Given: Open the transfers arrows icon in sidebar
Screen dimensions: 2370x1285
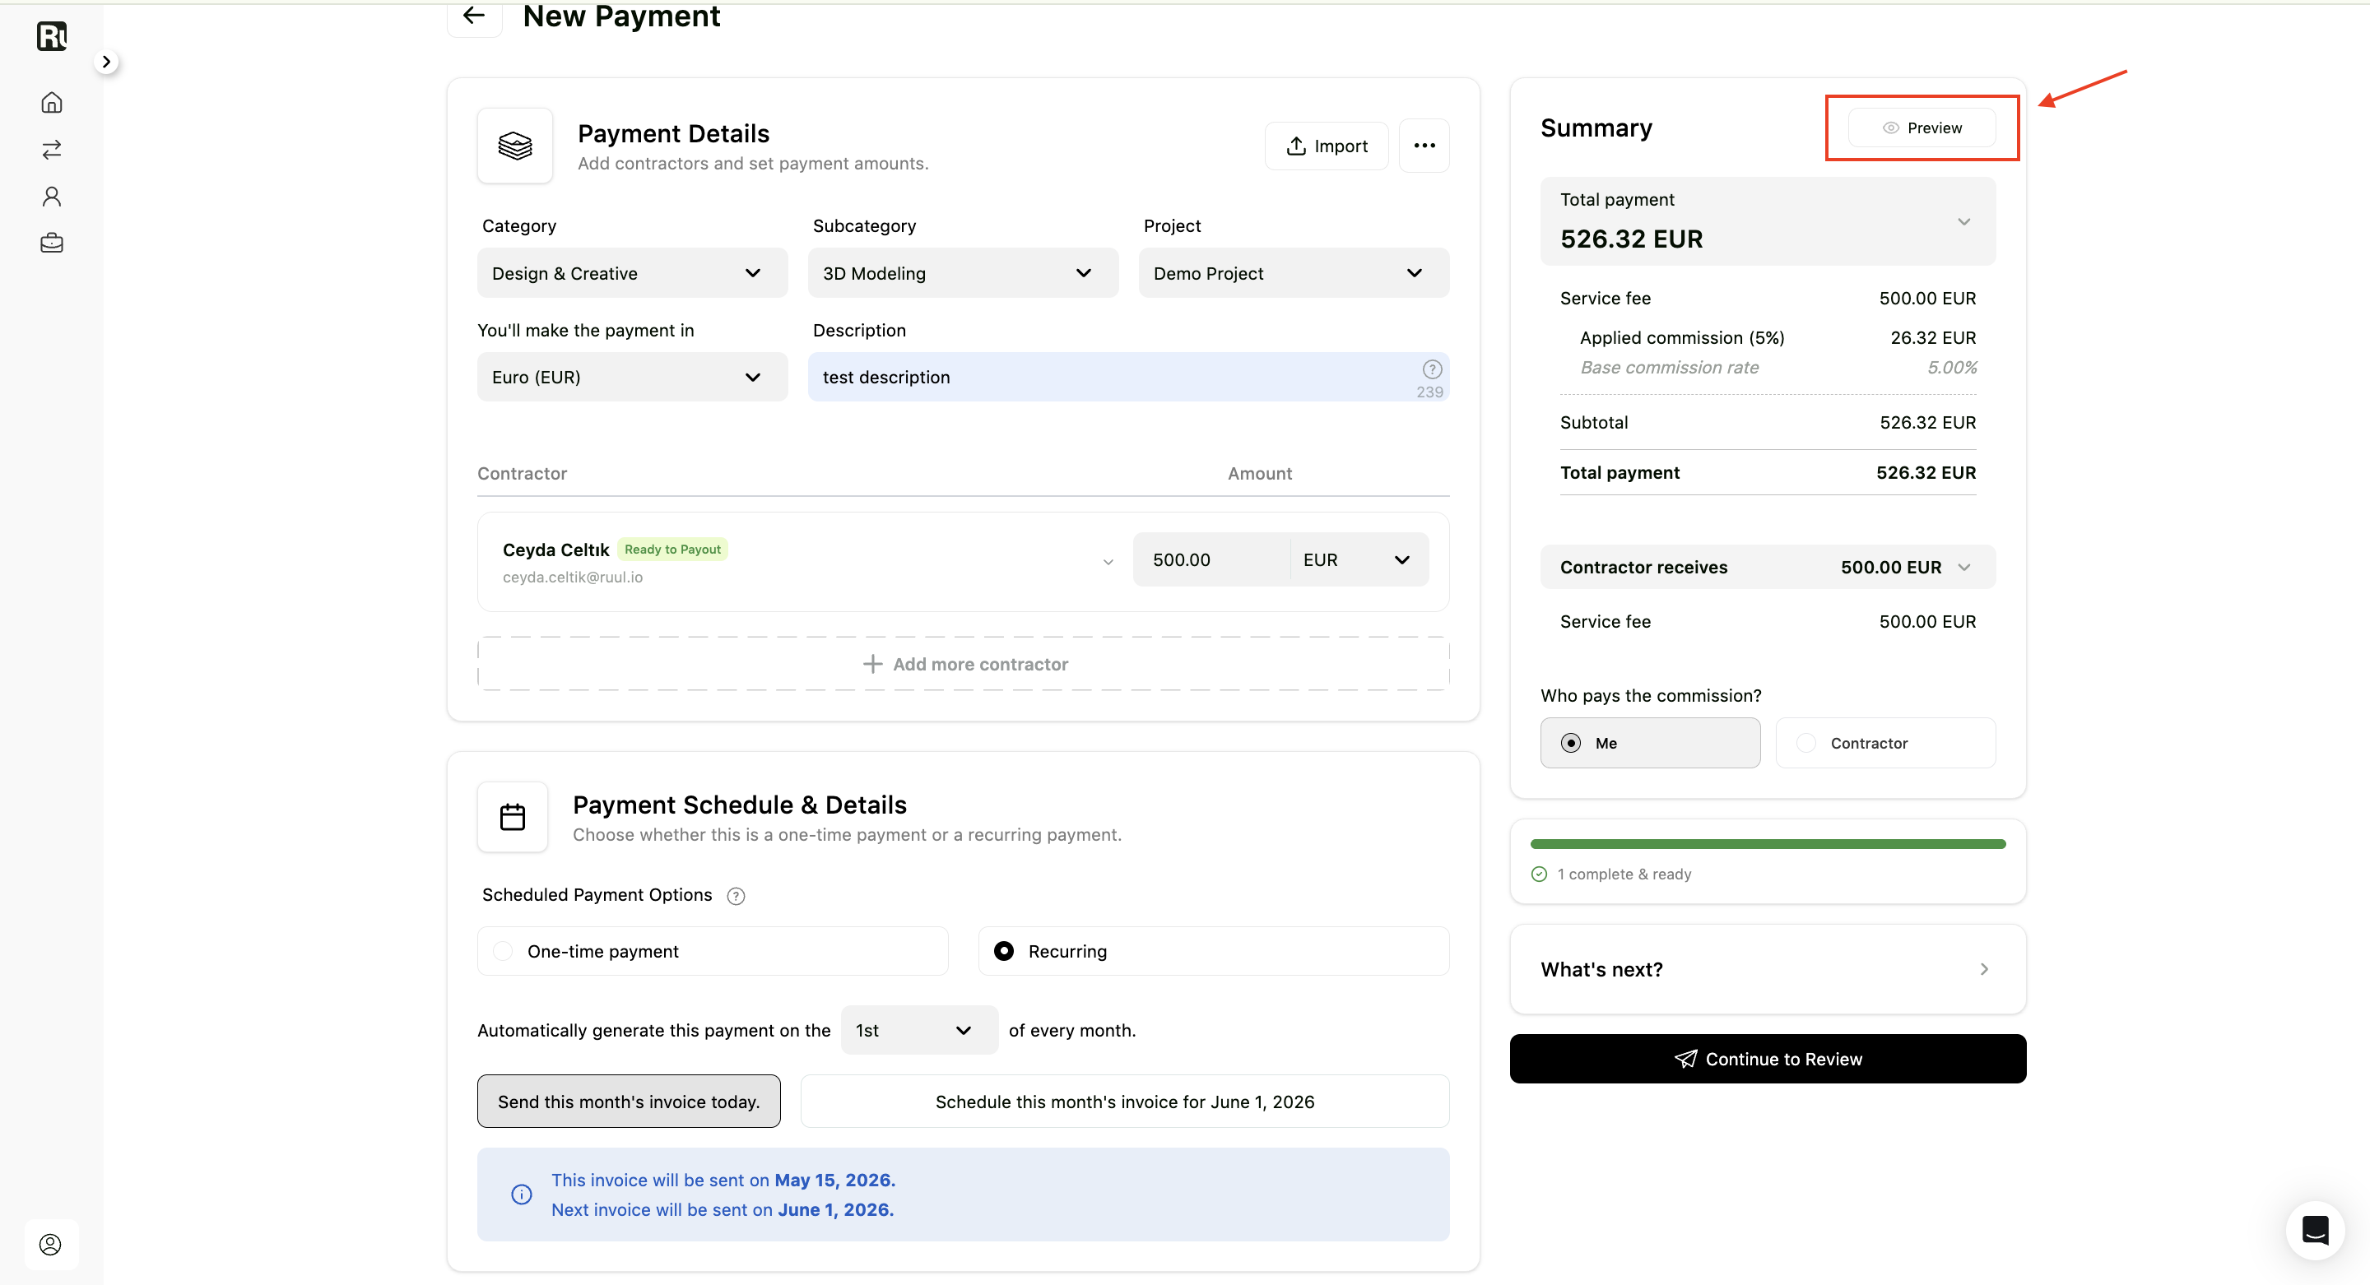Looking at the screenshot, I should click(52, 149).
